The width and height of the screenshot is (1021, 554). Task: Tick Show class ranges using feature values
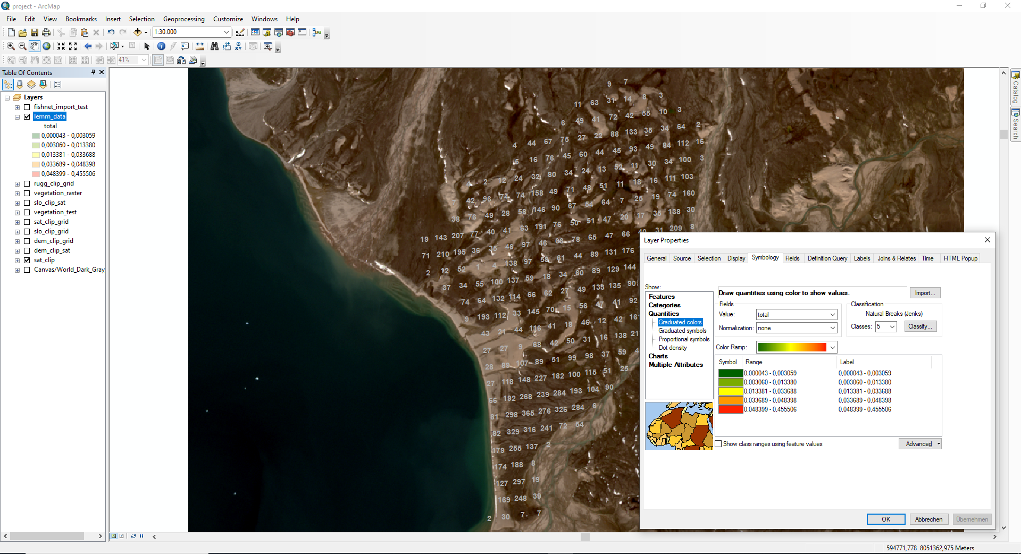pos(719,444)
